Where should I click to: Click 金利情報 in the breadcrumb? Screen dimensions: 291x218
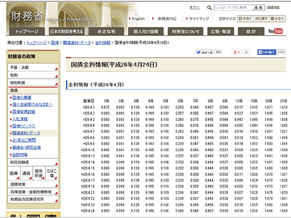pyautogui.click(x=102, y=42)
